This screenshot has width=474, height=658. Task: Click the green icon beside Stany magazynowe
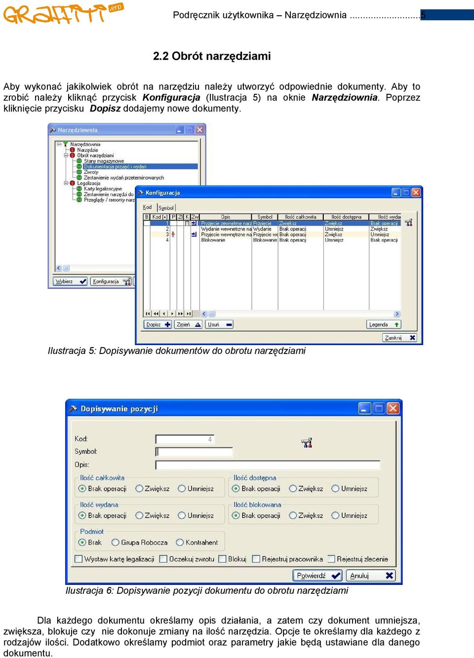point(79,161)
